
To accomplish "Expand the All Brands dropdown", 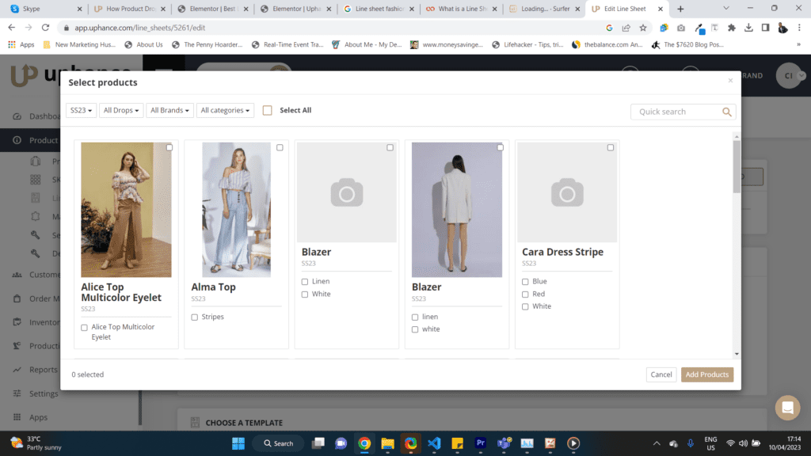I will click(x=169, y=111).
